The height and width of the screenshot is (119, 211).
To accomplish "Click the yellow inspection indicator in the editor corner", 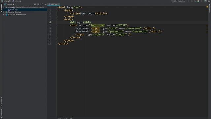I will (x=207, y=7).
